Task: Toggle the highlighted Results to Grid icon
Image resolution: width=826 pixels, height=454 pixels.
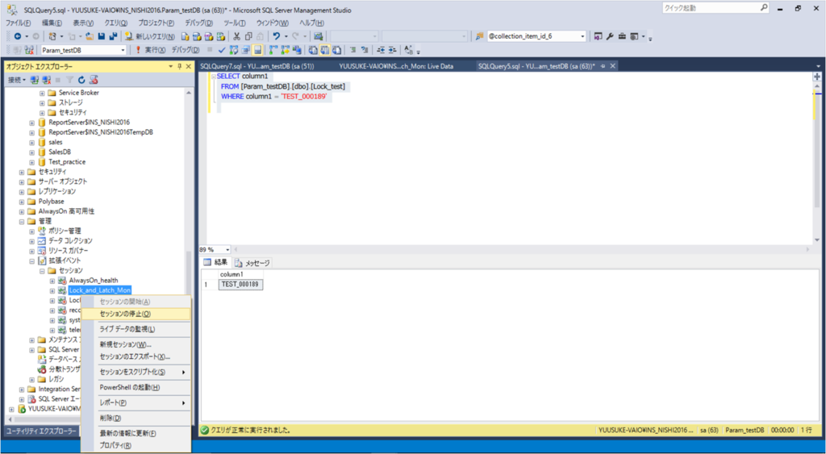Action: tap(325, 50)
